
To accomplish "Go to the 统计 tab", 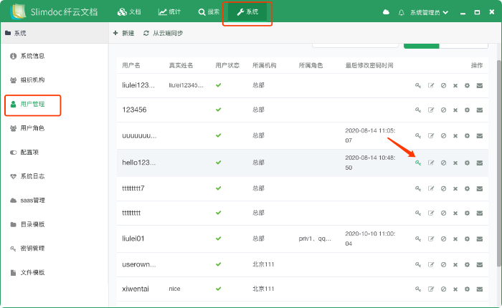I will click(169, 12).
